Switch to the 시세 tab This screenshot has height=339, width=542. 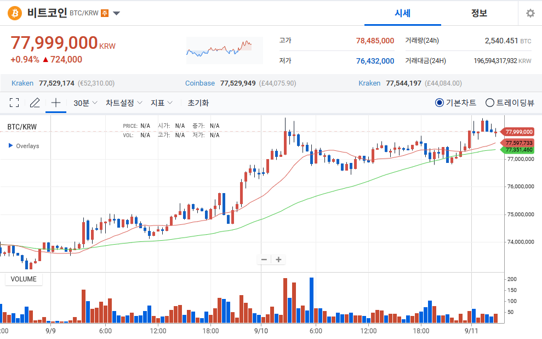tap(403, 13)
